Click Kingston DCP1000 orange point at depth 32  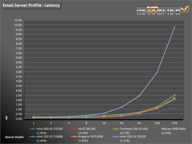(x=121, y=116)
